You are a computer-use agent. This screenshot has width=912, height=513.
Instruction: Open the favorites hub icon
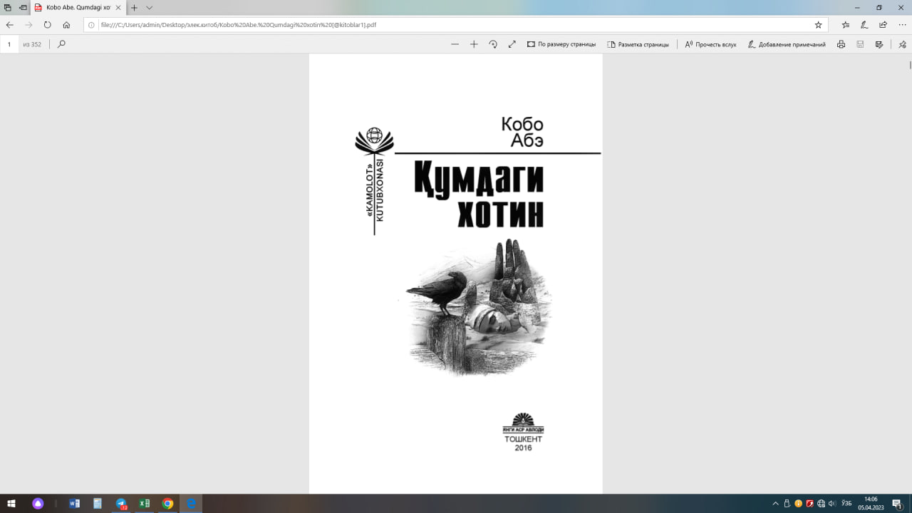click(845, 24)
